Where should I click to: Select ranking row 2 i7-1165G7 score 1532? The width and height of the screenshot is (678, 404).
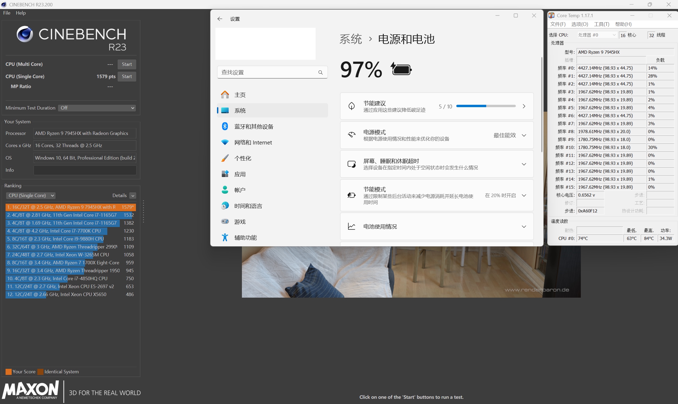click(x=70, y=215)
